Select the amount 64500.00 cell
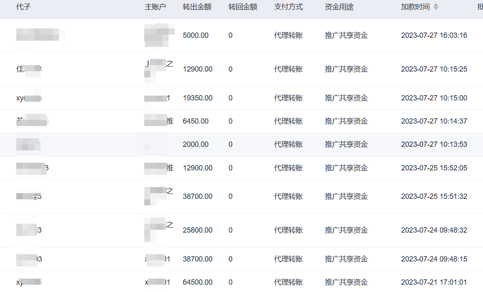The height and width of the screenshot is (292, 483). [x=197, y=282]
